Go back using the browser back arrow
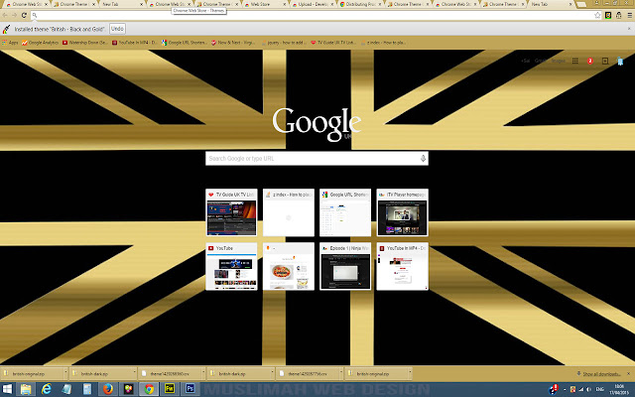The width and height of the screenshot is (635, 397). (x=5, y=15)
